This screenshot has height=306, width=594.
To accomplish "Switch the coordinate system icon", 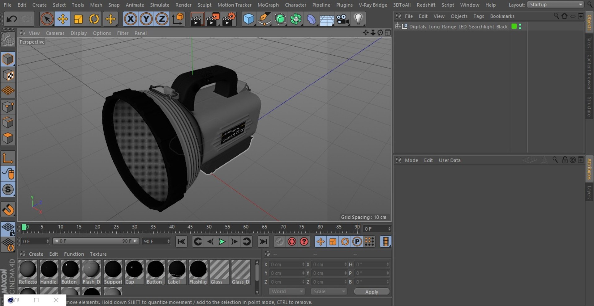I will click(178, 19).
